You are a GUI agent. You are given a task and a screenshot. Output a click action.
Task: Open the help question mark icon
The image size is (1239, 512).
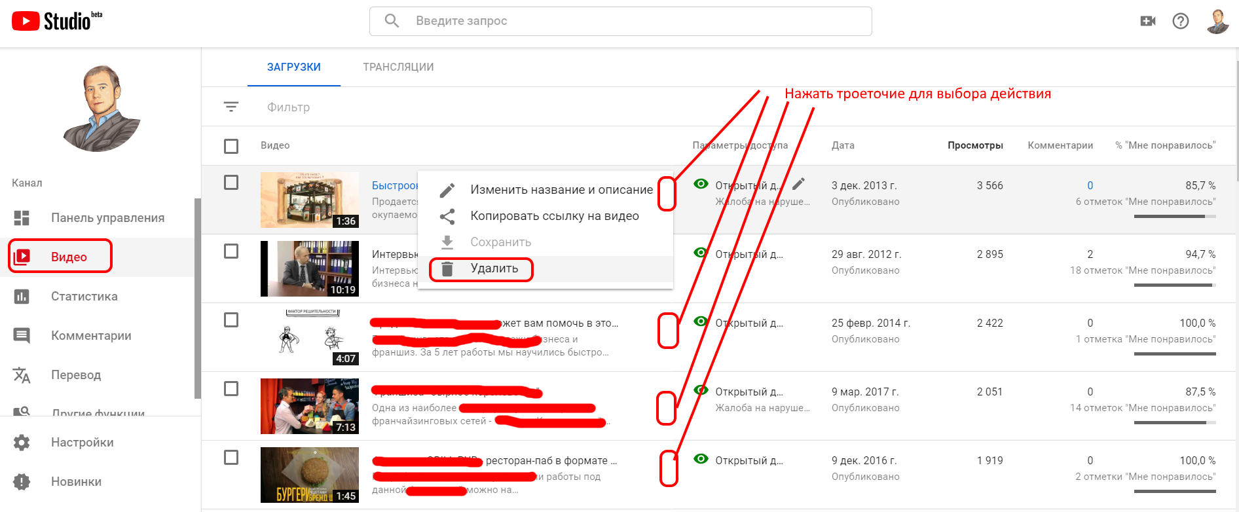(1181, 21)
